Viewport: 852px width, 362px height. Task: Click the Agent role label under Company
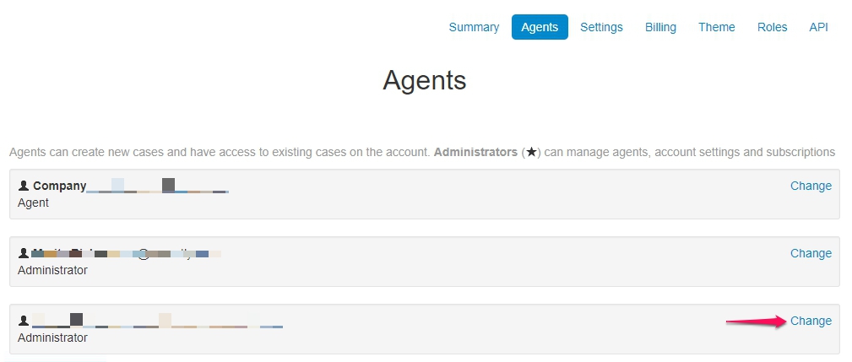click(33, 203)
